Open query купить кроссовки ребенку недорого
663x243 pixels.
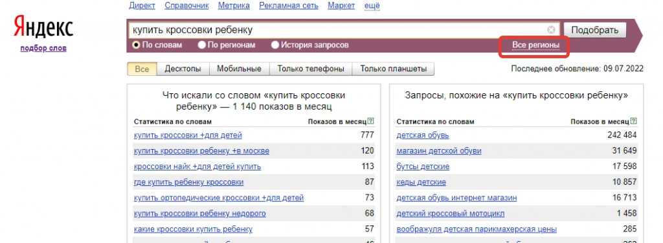[x=200, y=213]
